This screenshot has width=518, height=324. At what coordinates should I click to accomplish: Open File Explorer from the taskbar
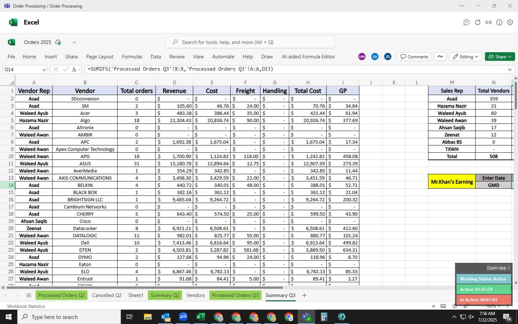[148, 317]
